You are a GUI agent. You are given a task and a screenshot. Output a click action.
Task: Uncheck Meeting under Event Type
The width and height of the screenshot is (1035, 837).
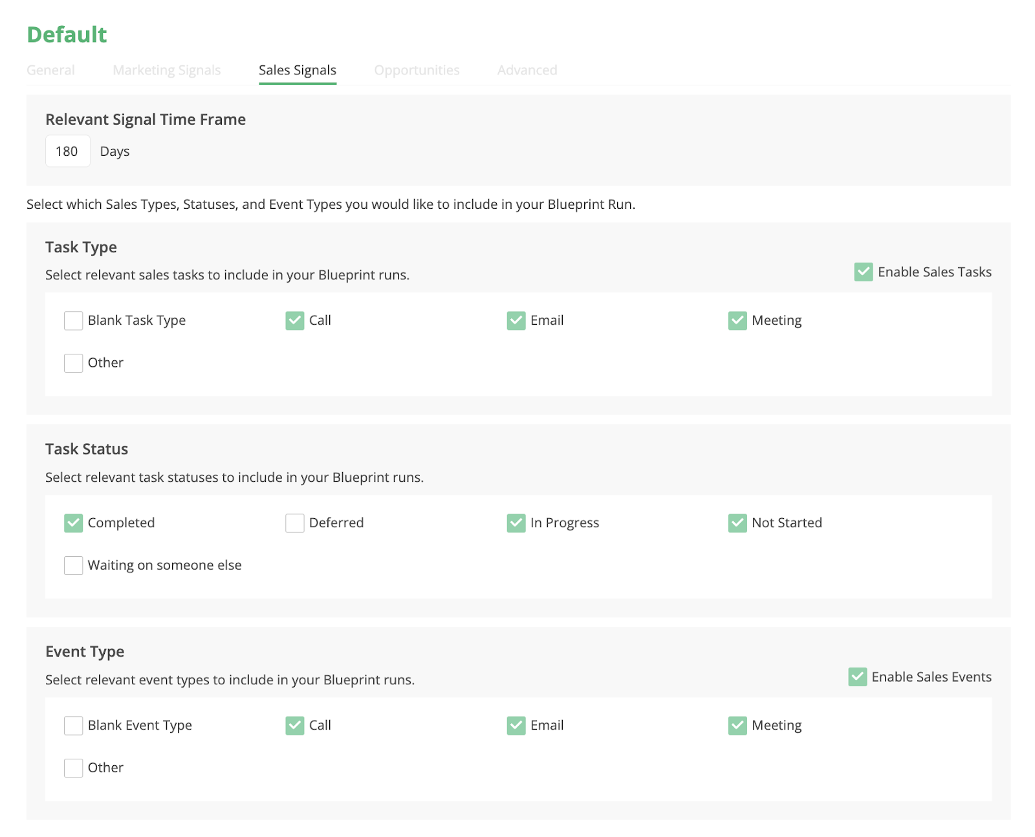(x=737, y=726)
